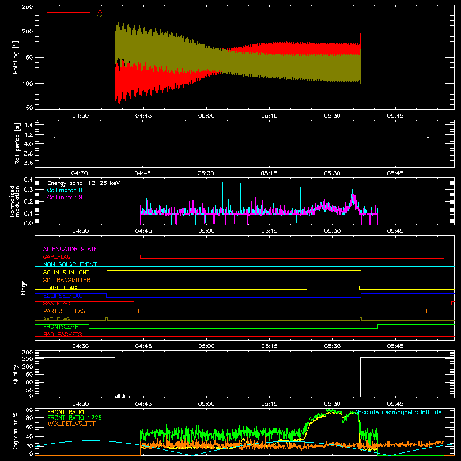
Task: Click the ECLIPSE_FLAG label
Action: click(63, 296)
